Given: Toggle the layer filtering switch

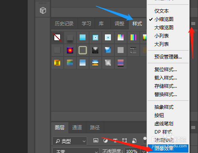Looking at the screenshot, I should pos(145,140).
